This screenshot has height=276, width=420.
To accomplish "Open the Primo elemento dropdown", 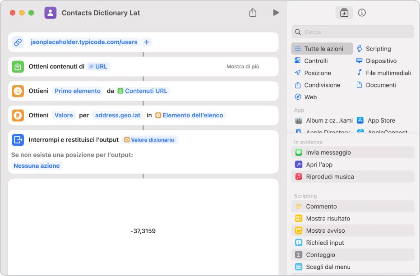I will 78,91.
